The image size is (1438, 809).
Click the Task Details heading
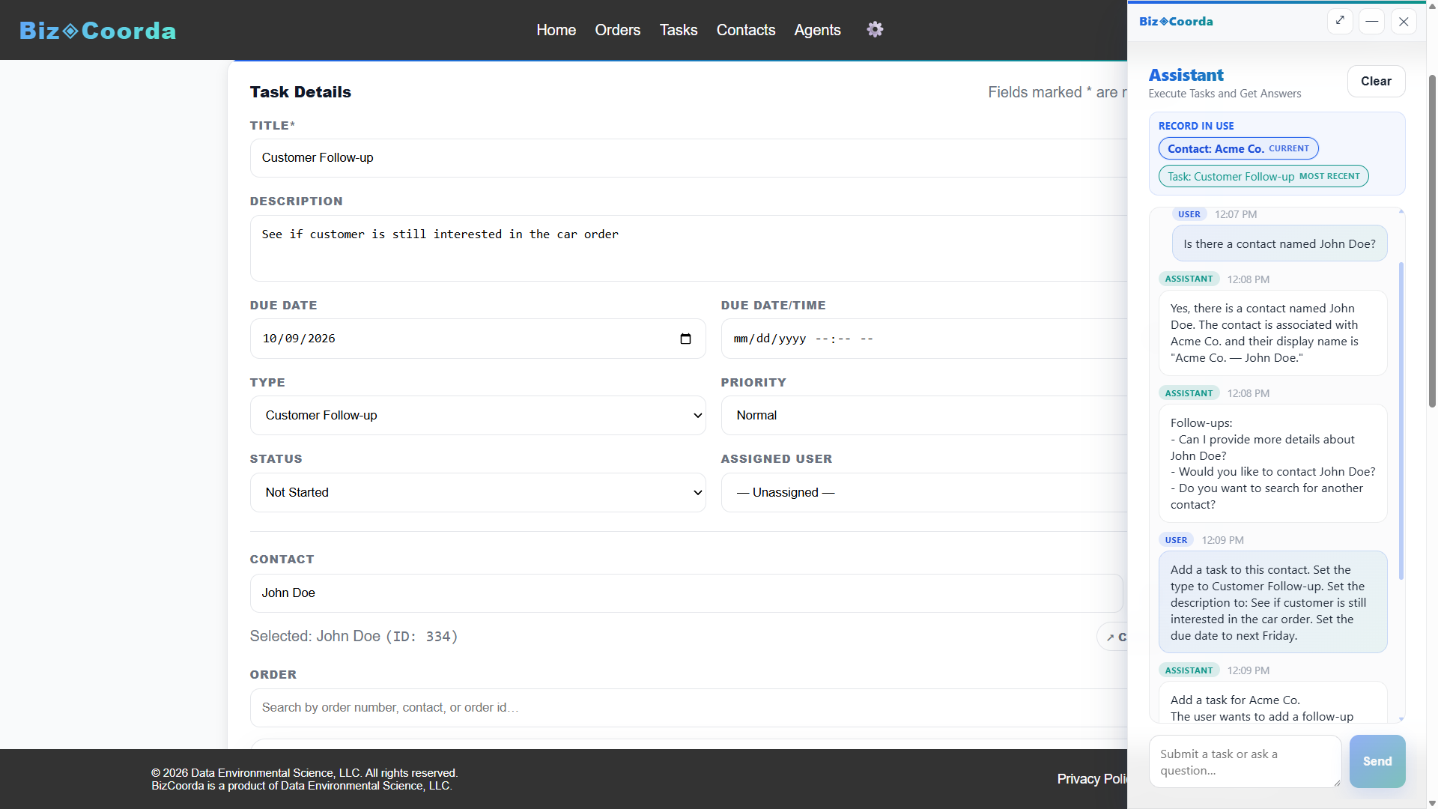[x=300, y=91]
